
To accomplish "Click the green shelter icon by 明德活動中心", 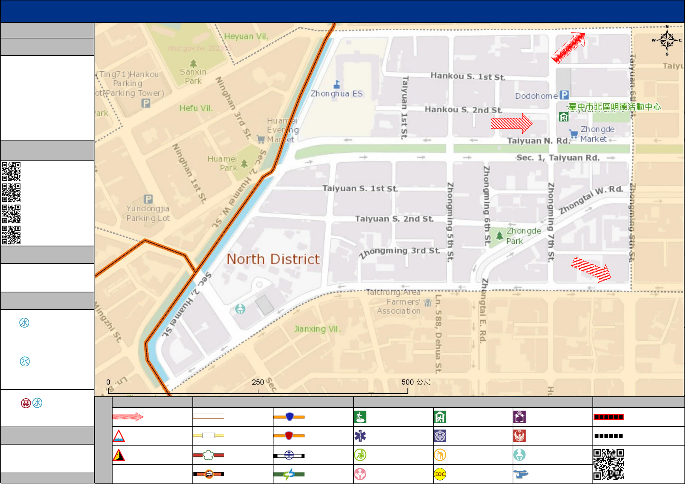I will click(x=564, y=117).
